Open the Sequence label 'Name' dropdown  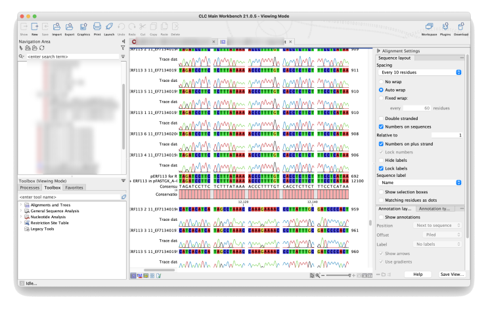coord(420,183)
